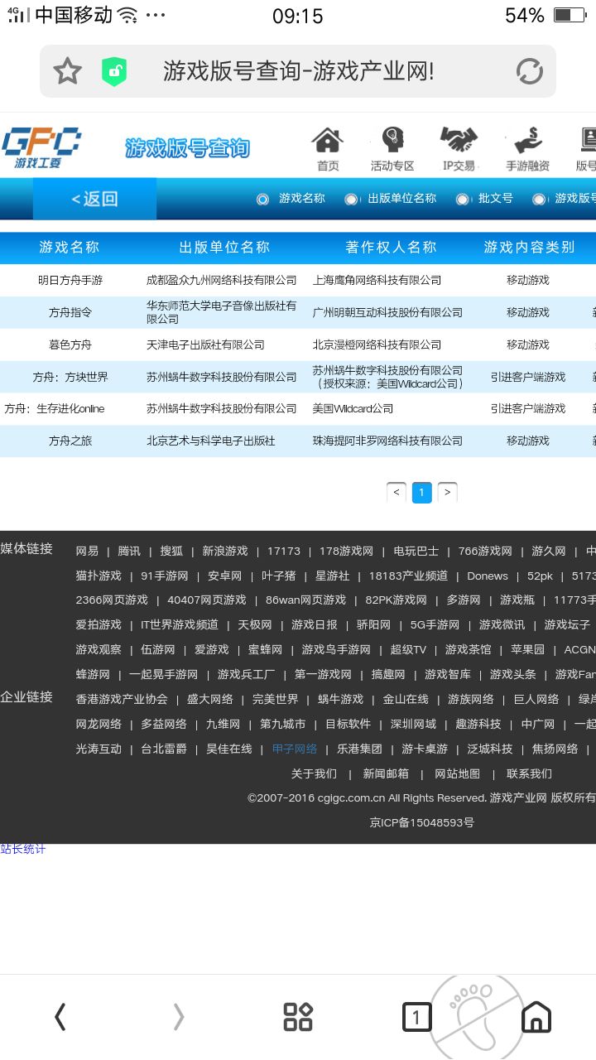Tap the bookmark star icon
This screenshot has height=1060, width=596.
click(67, 71)
